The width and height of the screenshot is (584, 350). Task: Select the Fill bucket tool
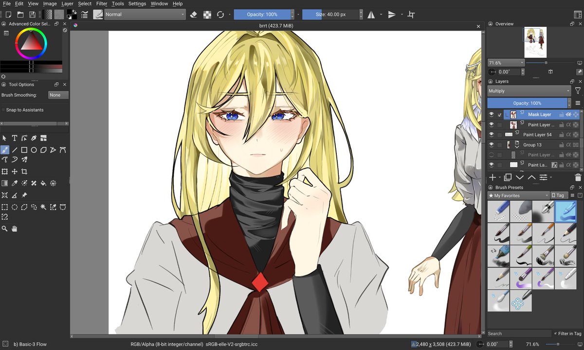pos(43,183)
